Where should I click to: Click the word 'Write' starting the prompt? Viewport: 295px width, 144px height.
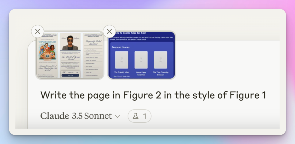pyautogui.click(x=51, y=95)
